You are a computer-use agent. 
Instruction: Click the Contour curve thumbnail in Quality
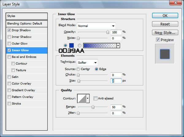click(x=82, y=99)
